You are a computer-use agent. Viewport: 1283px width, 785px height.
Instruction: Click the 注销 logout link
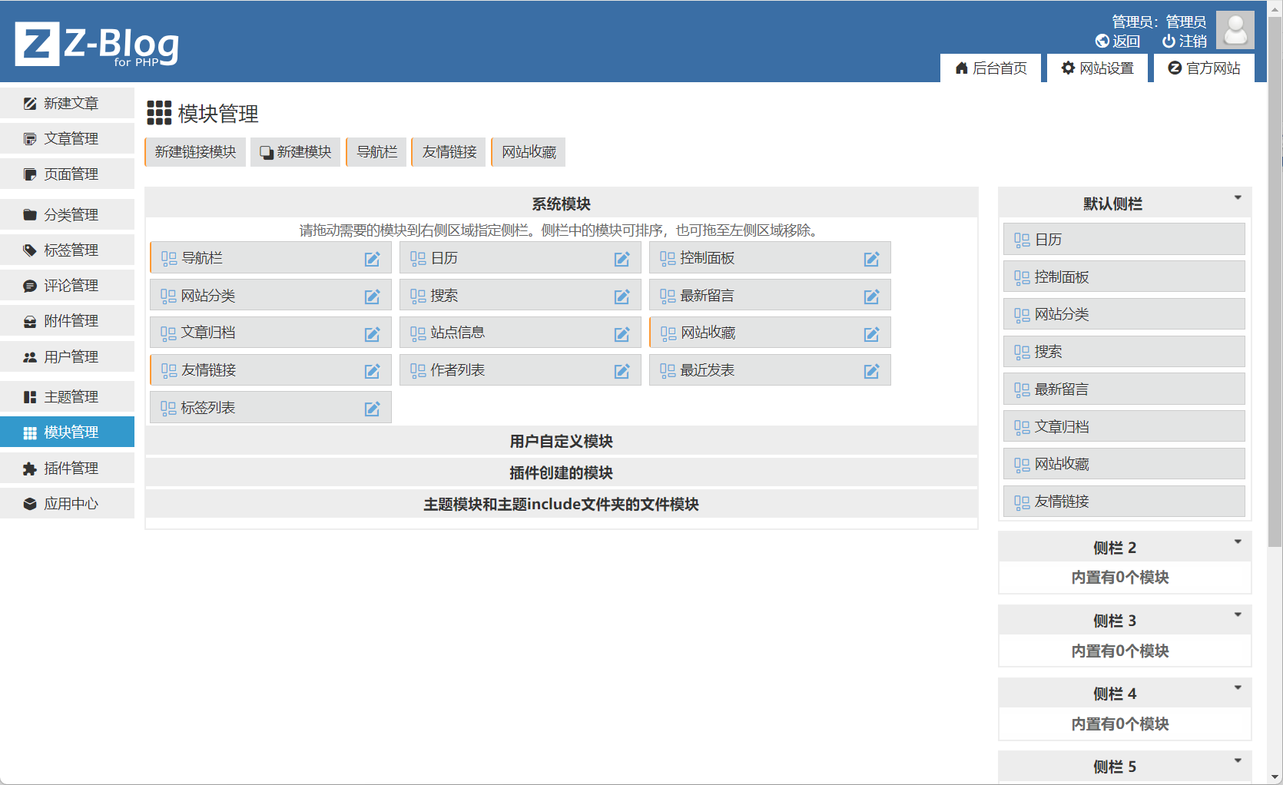1184,41
